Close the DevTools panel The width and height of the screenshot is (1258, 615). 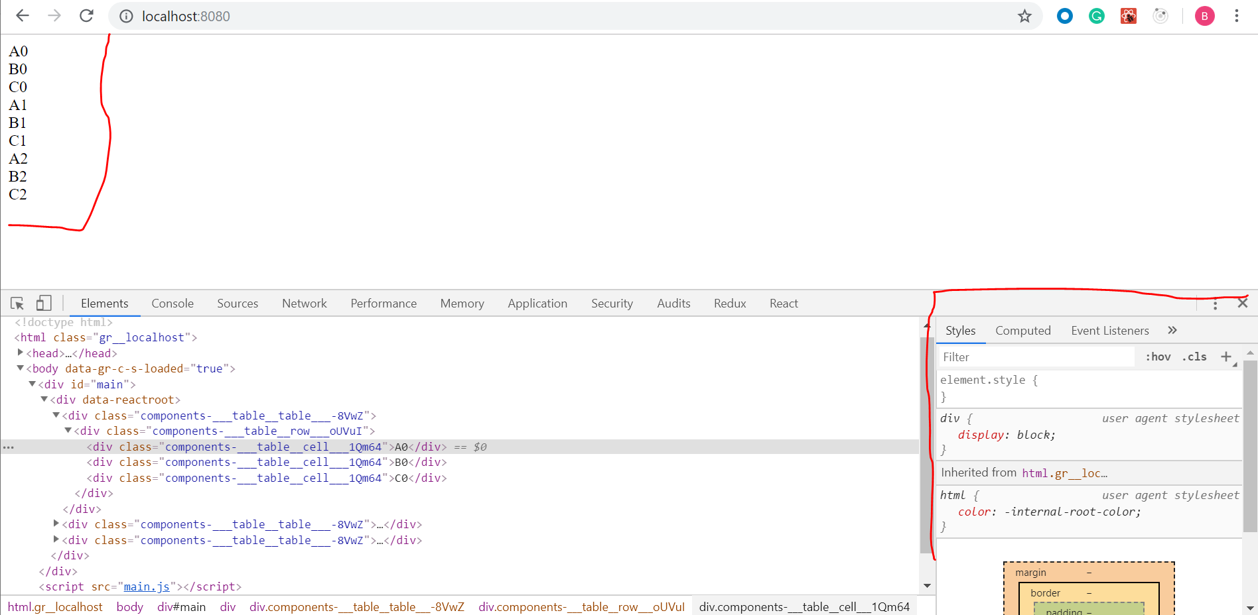[x=1243, y=303]
